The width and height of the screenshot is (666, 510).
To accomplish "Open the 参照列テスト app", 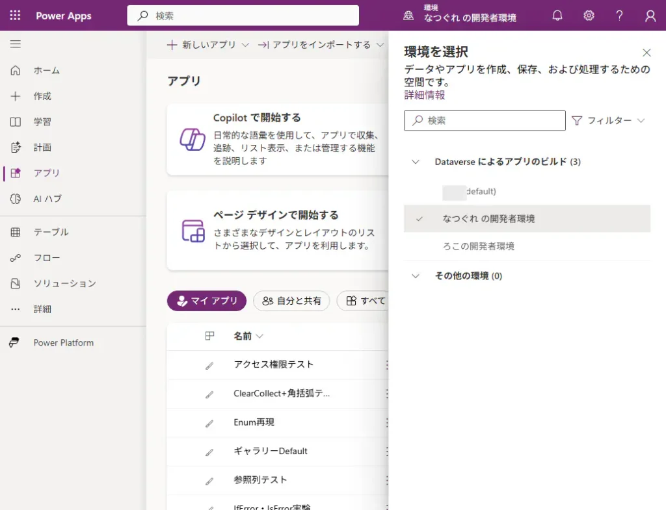I will pos(260,480).
